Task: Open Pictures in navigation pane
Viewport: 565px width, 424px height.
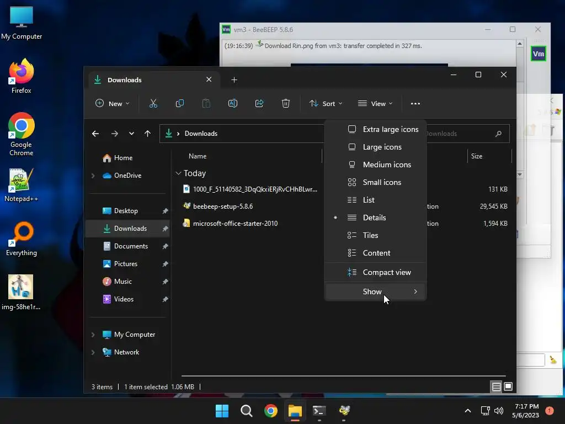Action: (x=125, y=264)
